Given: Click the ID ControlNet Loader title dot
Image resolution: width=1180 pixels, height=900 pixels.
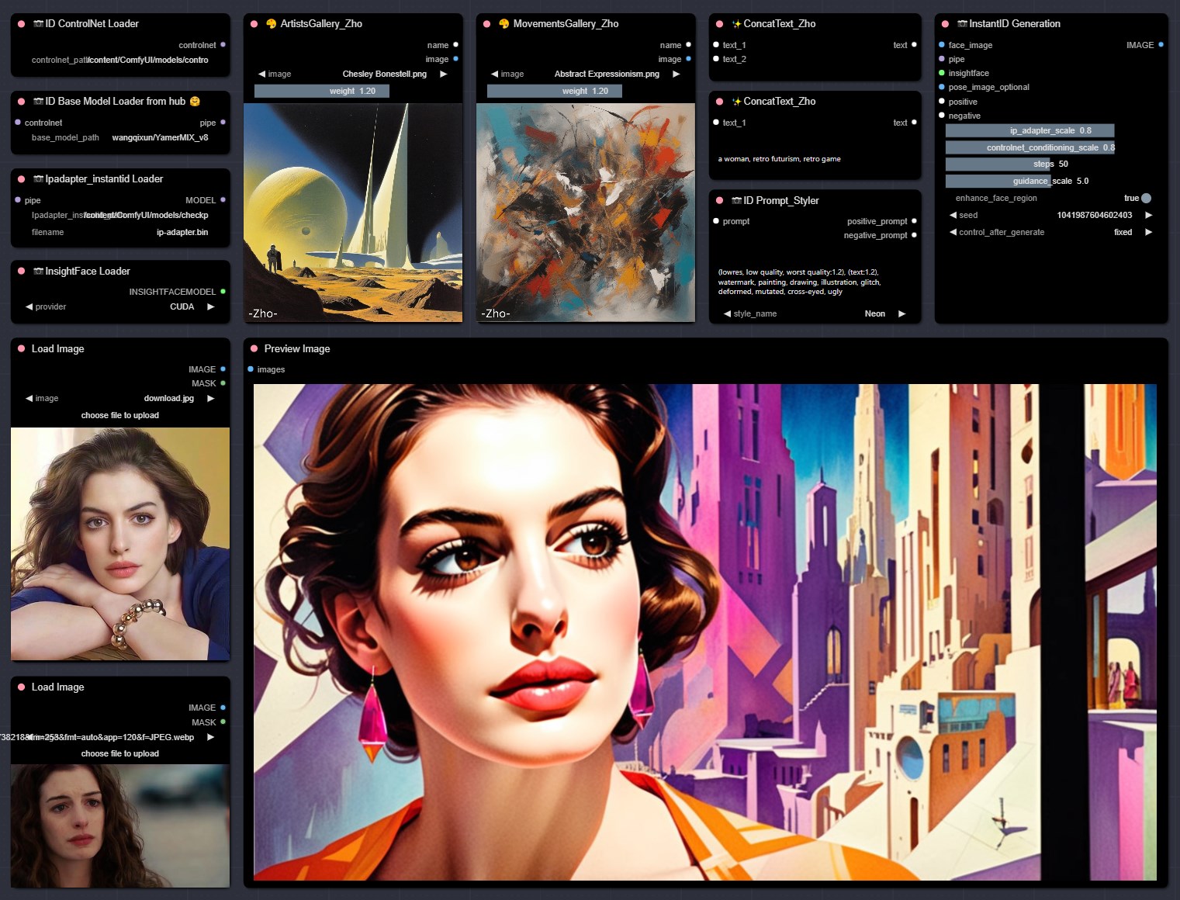Looking at the screenshot, I should pyautogui.click(x=21, y=24).
